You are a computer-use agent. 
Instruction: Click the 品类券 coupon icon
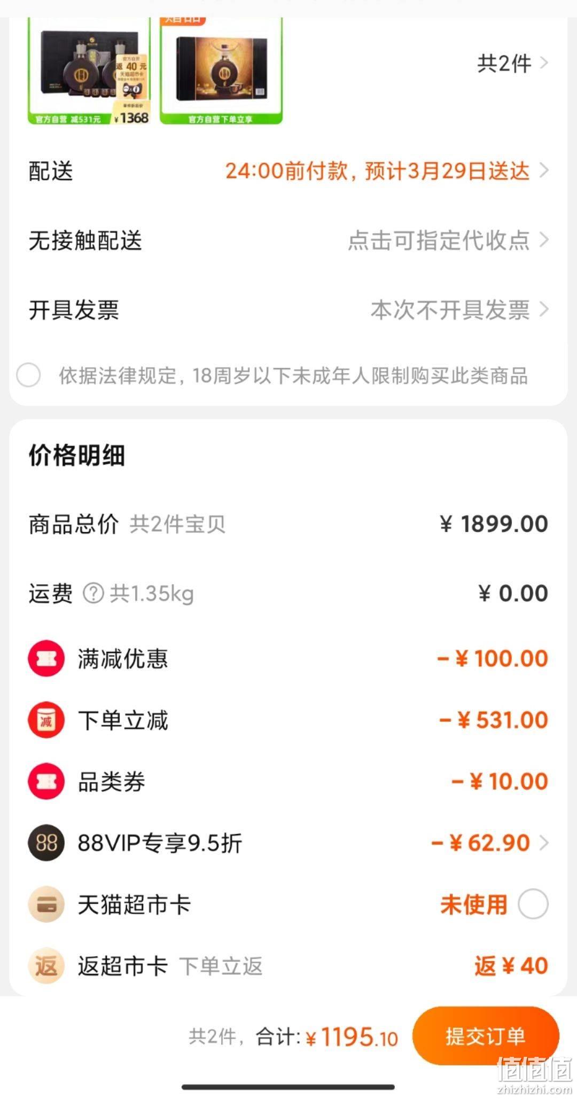[46, 781]
